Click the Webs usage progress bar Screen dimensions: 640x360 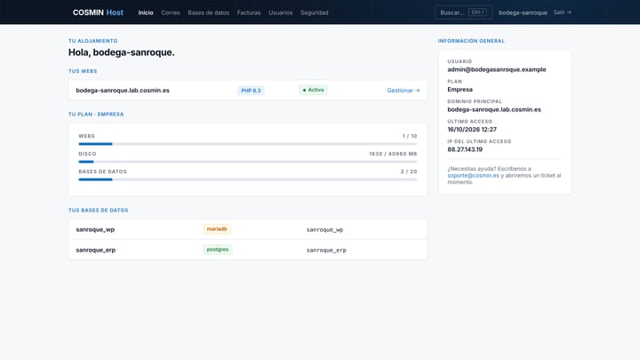pos(248,144)
